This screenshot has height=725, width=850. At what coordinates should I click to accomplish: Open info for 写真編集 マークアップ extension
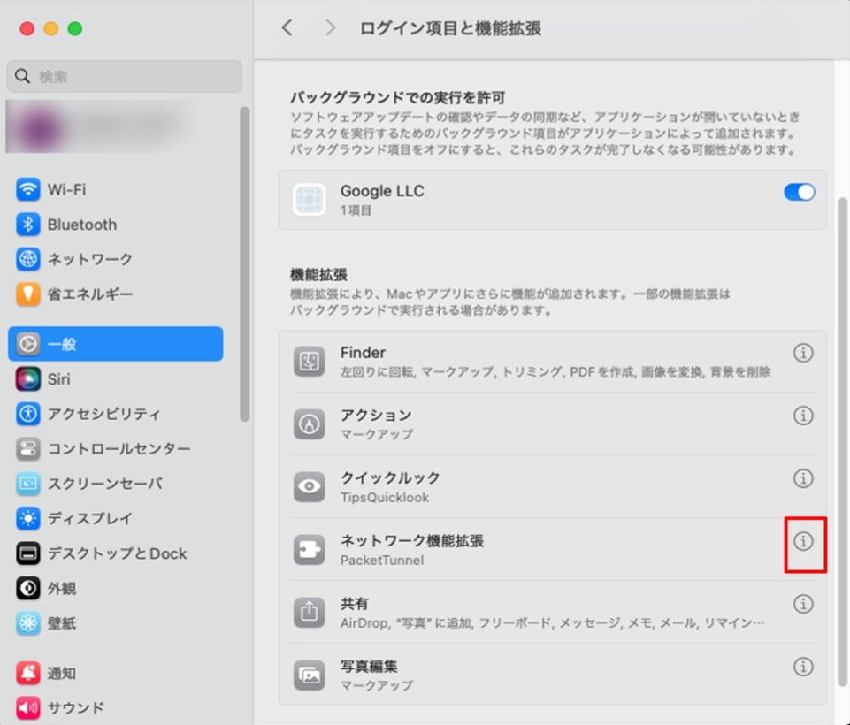point(803,667)
